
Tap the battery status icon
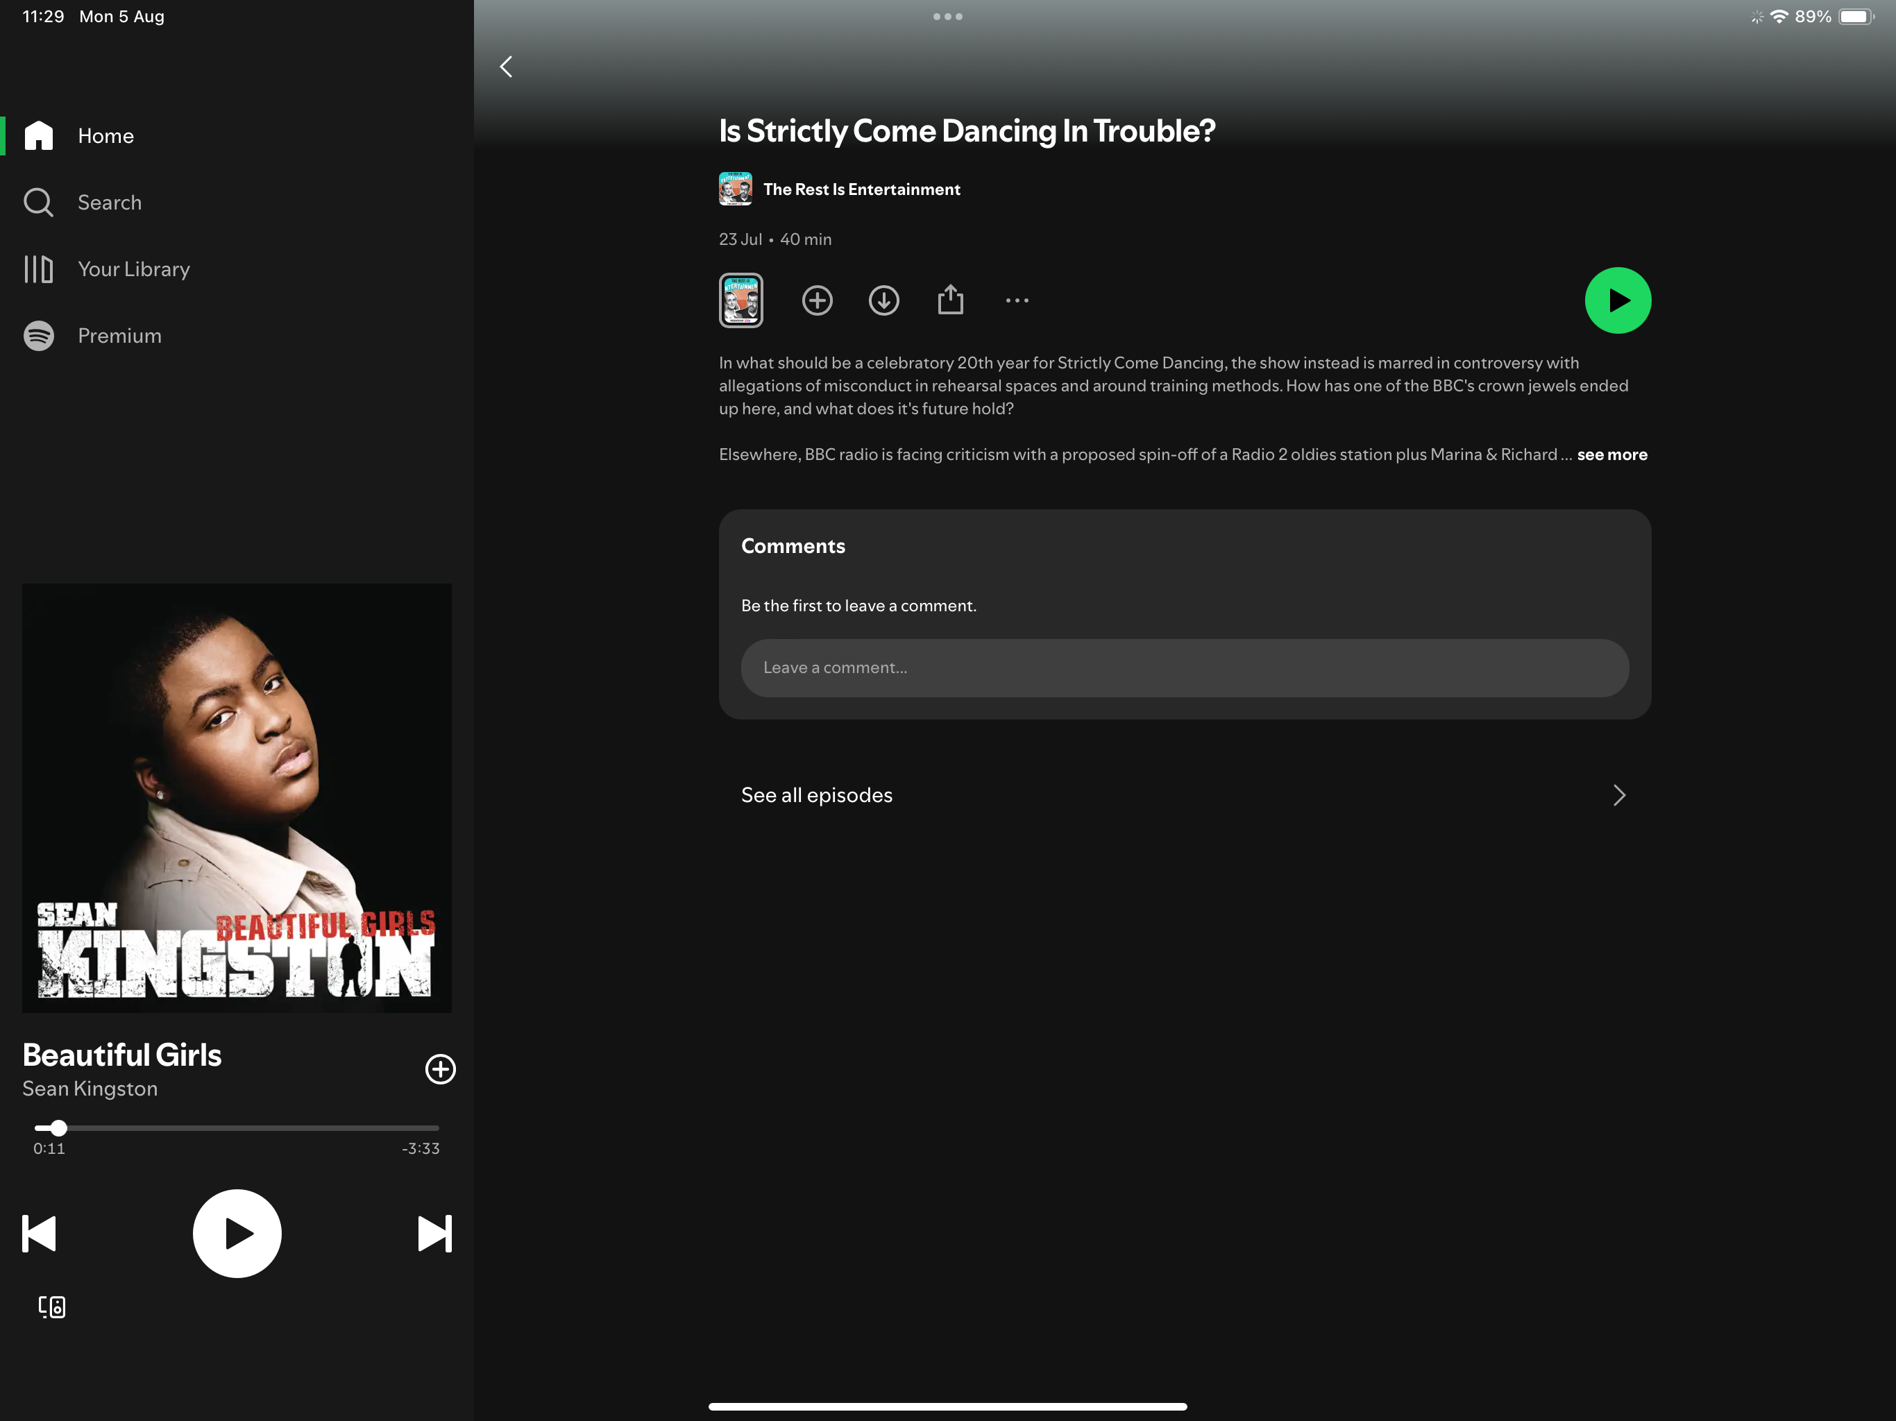pos(1856,16)
